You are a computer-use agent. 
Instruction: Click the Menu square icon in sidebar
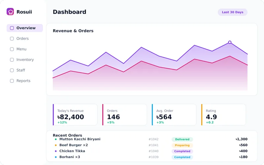(12, 49)
